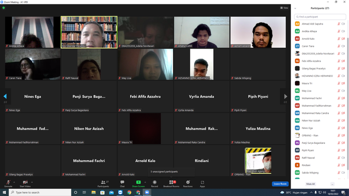Collapse the Participants panel chevron
The height and width of the screenshot is (196, 349).
(x=295, y=9)
